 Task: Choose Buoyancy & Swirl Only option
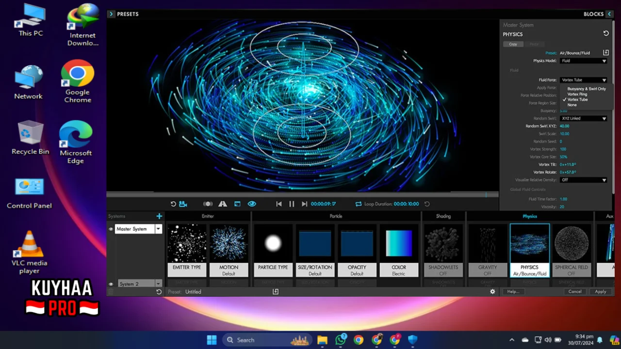pos(587,89)
